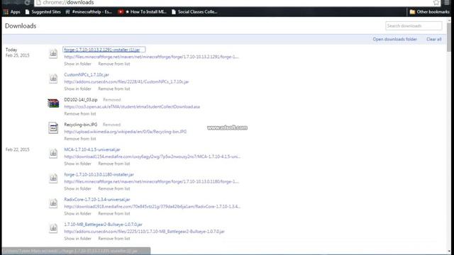Image resolution: width=454 pixels, height=255 pixels.
Task: Remove RadixCore jar from list
Action: [114, 213]
